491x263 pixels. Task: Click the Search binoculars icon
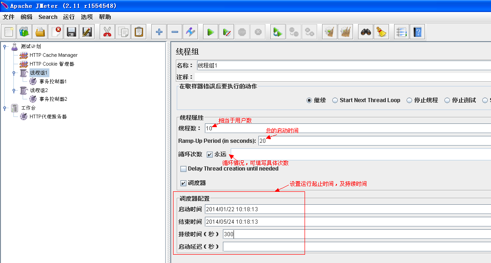366,32
